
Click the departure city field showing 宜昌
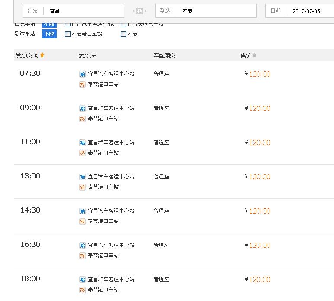(x=73, y=11)
